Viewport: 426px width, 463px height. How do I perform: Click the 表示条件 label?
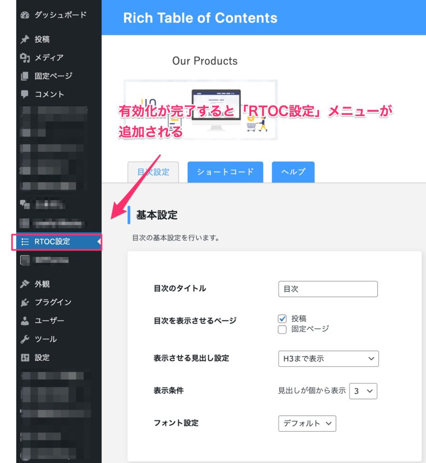pos(168,391)
